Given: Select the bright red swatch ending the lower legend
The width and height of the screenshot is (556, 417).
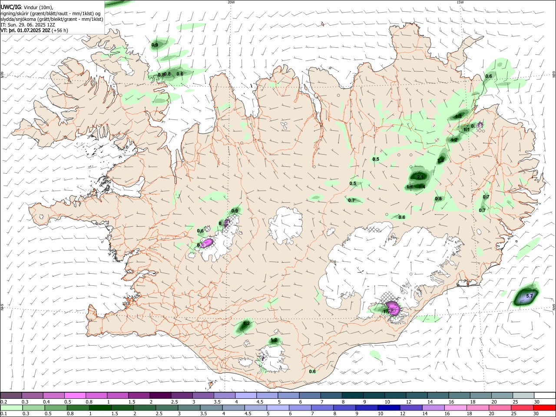Looking at the screenshot, I should click(544, 407).
